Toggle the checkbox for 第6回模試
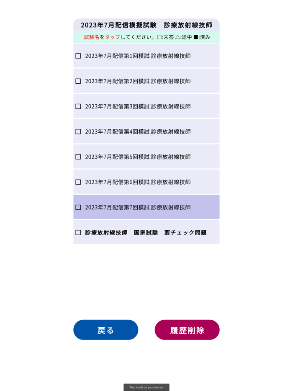The image size is (293, 391). coord(78,182)
